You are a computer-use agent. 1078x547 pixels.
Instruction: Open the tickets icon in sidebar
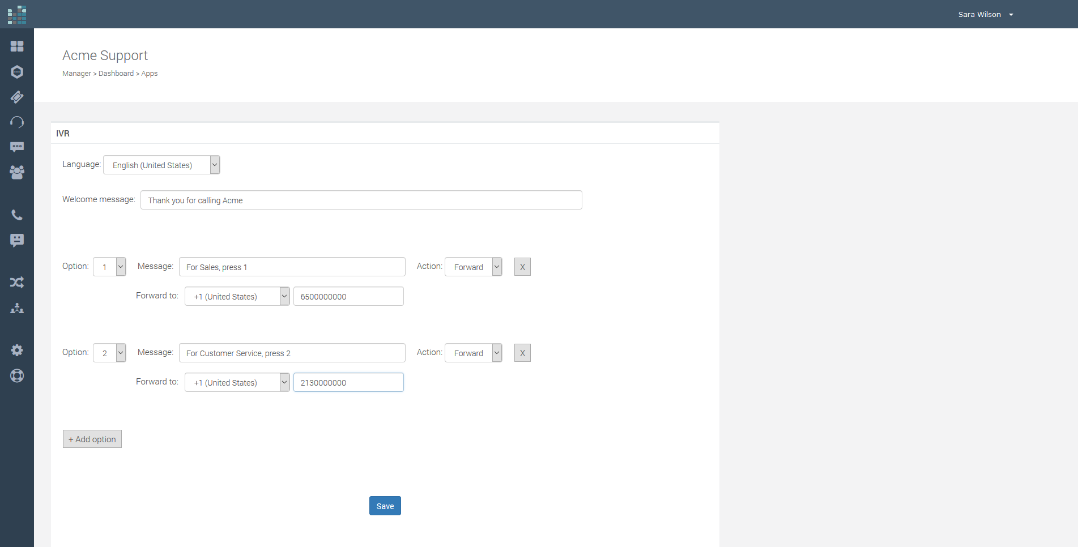[x=17, y=97]
